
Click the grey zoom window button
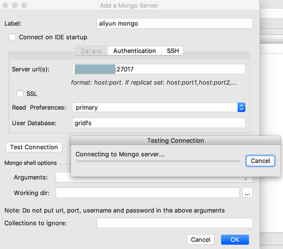tap(24, 6)
